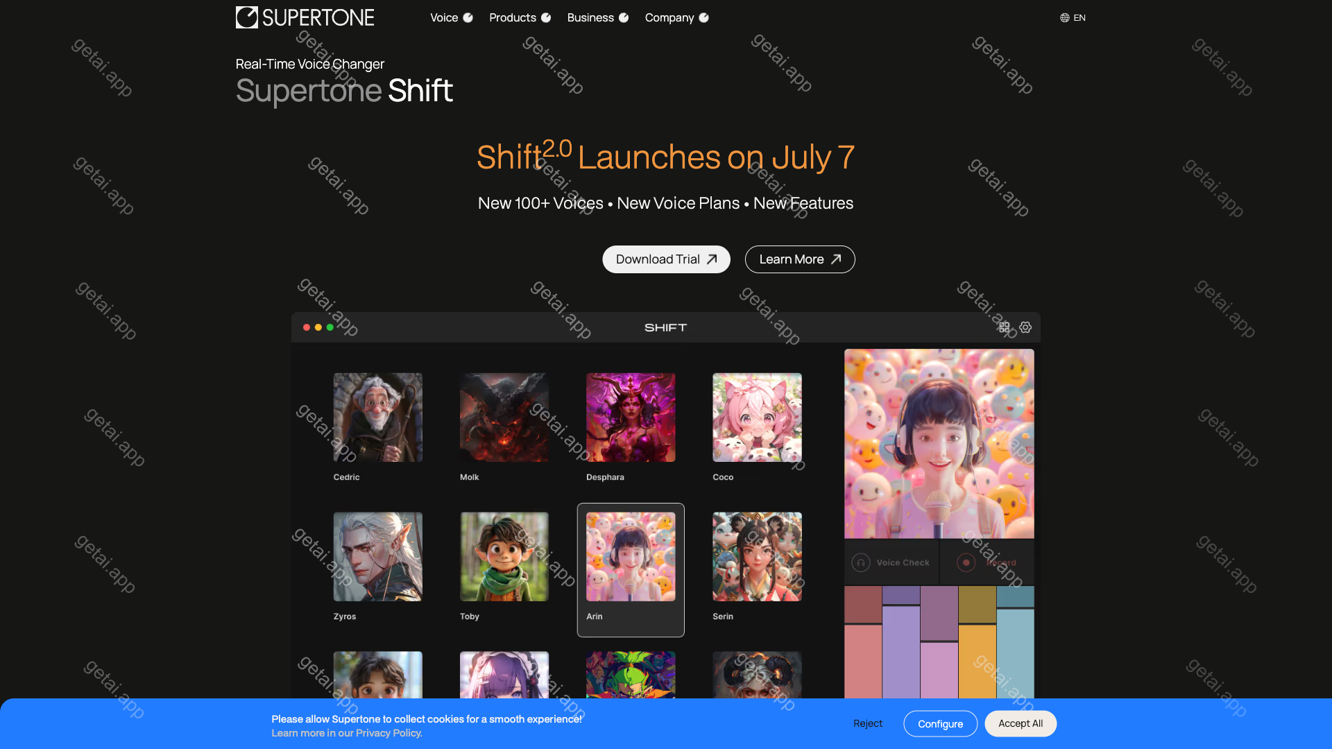1332x749 pixels.
Task: Expand the Products dropdown arrow icon
Action: click(x=547, y=18)
